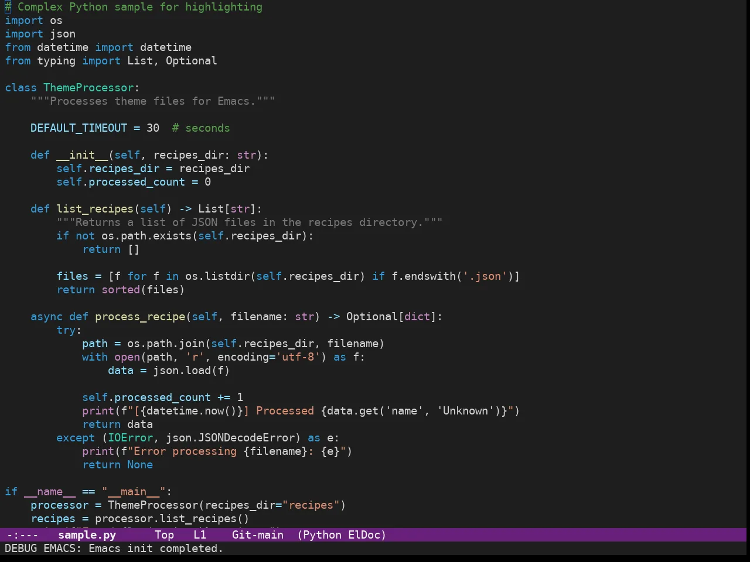Click 'return data' statement
Viewport: 750px width, 562px height.
coord(117,424)
